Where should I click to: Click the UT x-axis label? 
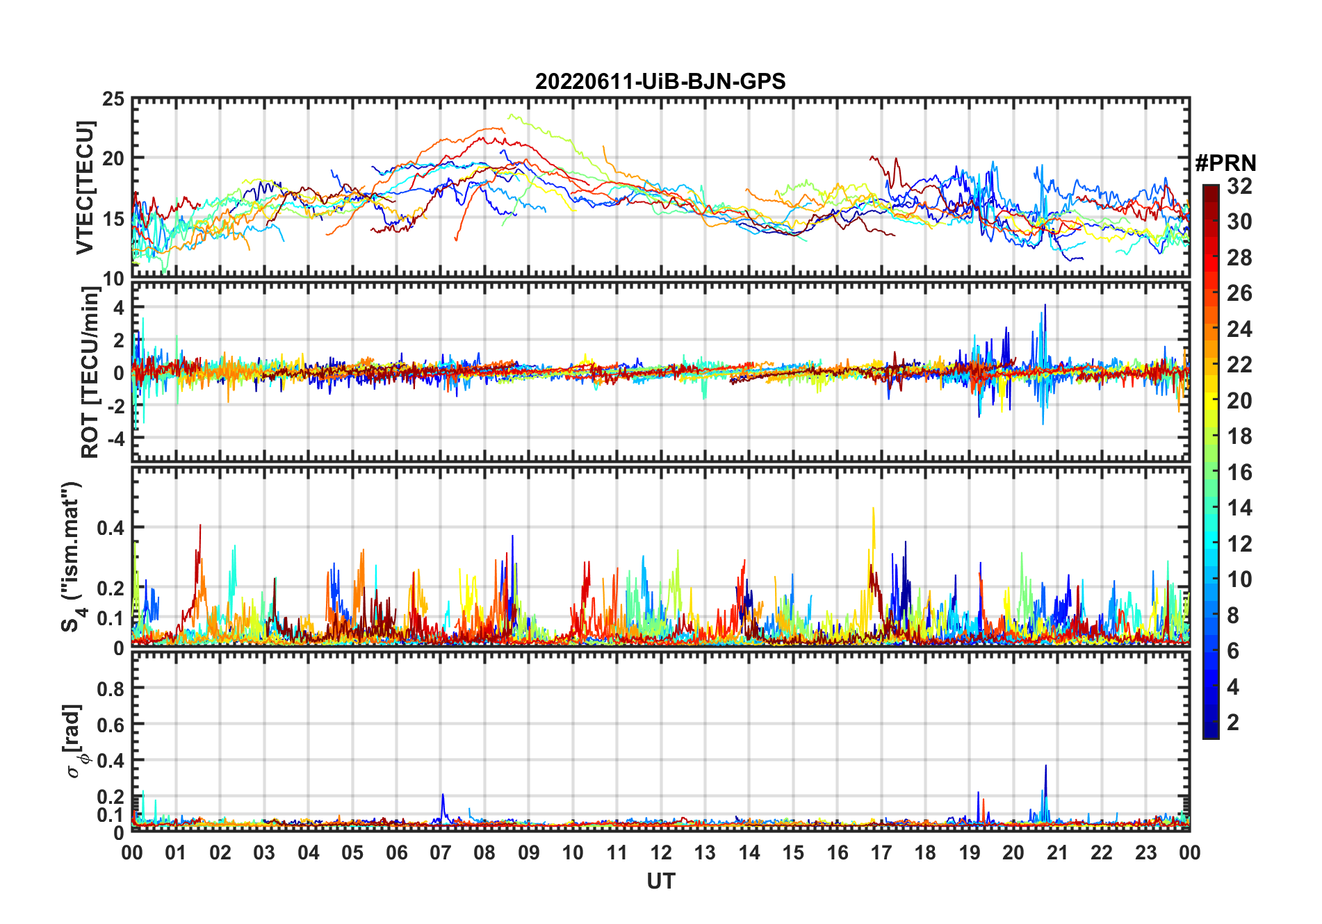click(660, 882)
